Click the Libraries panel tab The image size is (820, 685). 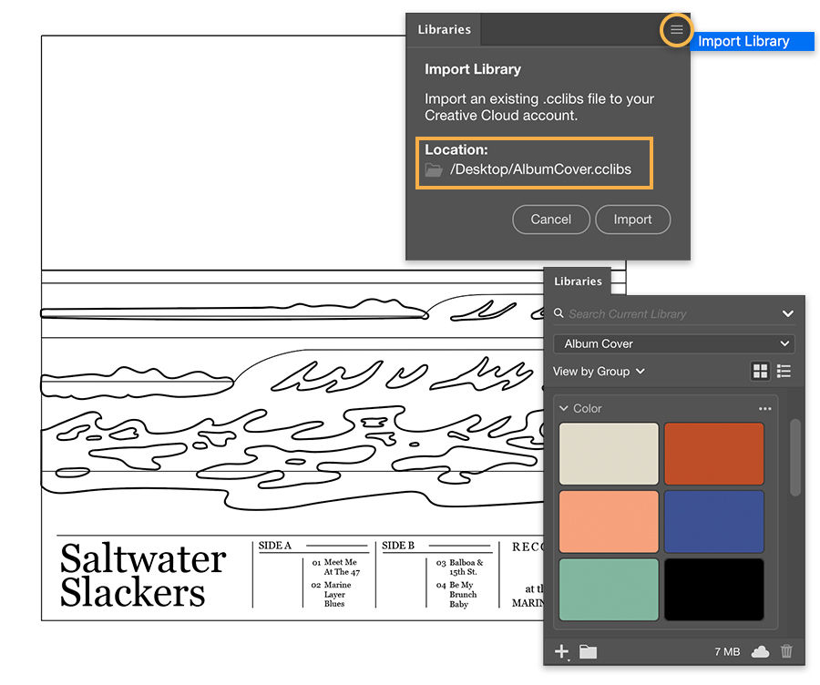coord(444,29)
